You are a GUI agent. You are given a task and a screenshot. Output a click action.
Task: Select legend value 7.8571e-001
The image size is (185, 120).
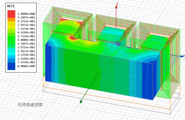click(26, 25)
